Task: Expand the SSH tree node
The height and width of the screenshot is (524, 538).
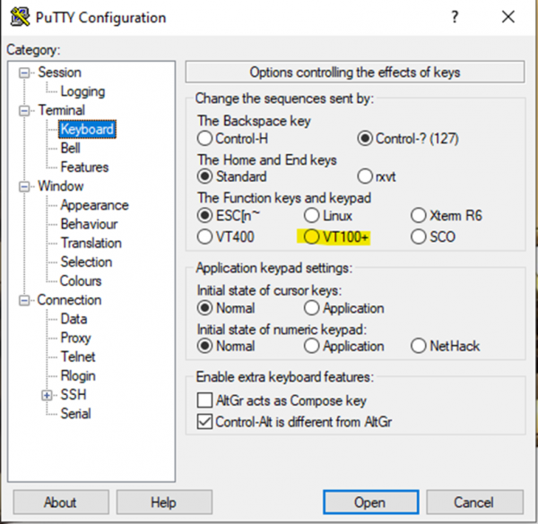Action: click(x=48, y=395)
